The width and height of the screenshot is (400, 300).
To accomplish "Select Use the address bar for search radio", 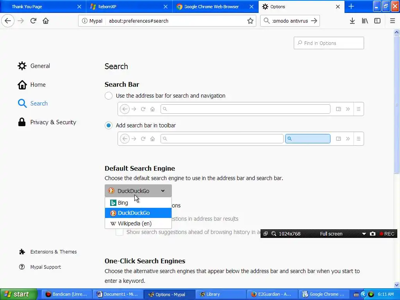I will point(109,96).
